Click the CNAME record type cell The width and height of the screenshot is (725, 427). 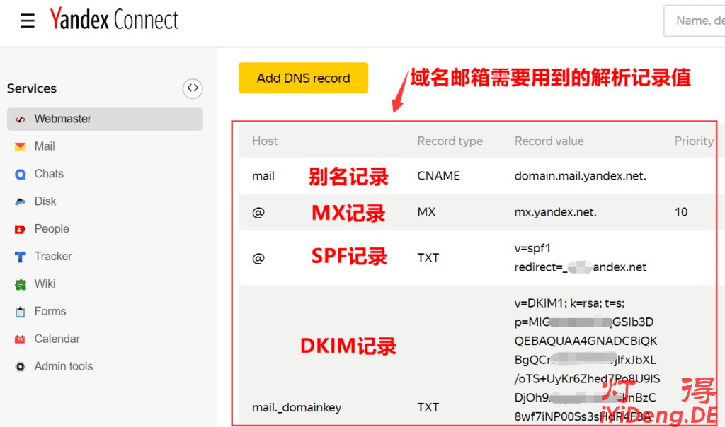pyautogui.click(x=439, y=176)
